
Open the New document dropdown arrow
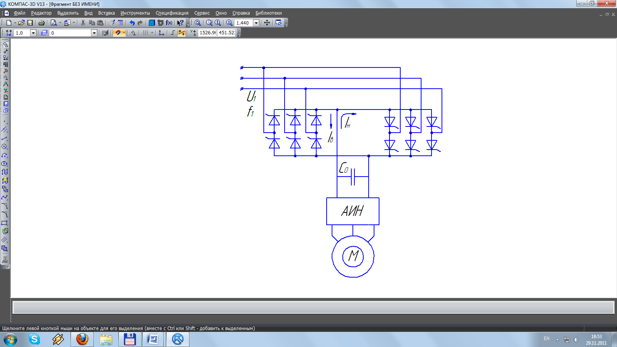click(x=15, y=23)
